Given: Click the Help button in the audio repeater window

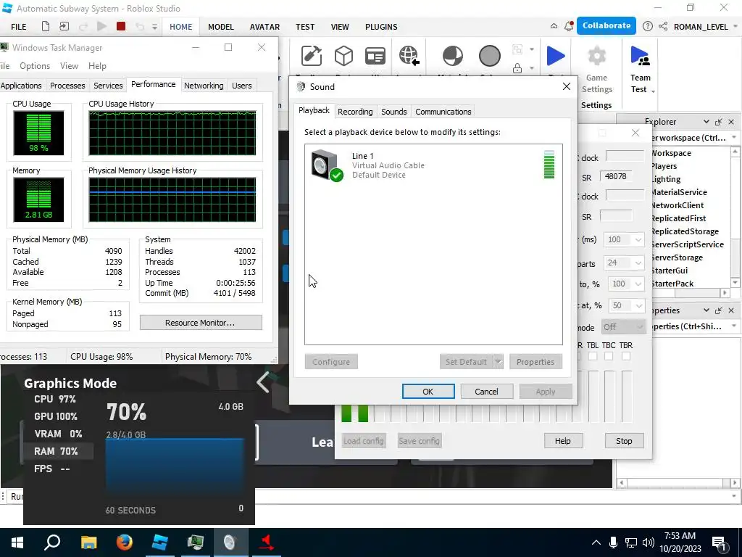Looking at the screenshot, I should tap(562, 440).
